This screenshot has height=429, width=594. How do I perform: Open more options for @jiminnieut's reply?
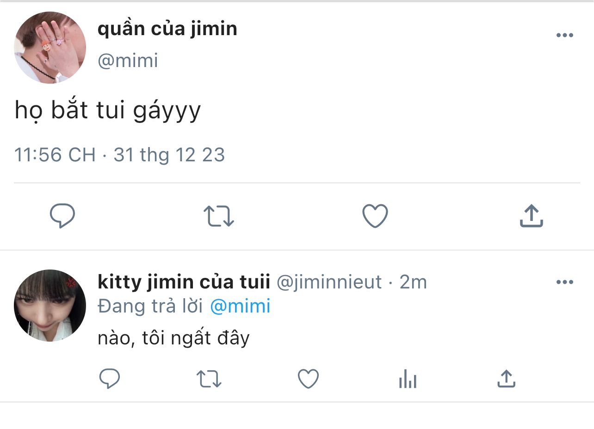564,282
